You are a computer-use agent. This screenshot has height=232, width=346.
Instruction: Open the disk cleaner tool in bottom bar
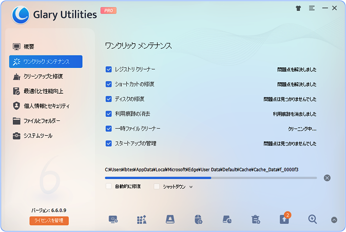[170, 219]
